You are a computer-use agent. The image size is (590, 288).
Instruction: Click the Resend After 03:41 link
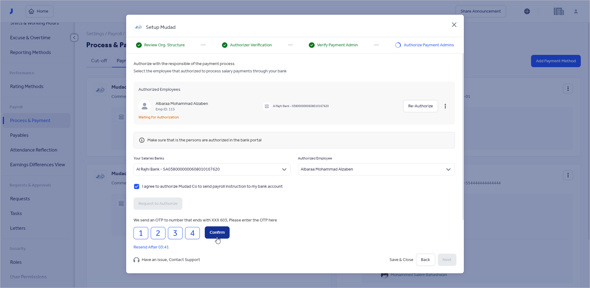coord(151,247)
